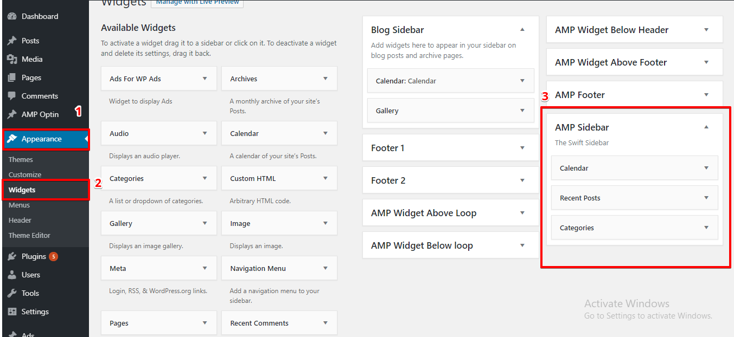734x337 pixels.
Task: Select the Posts pin icon in sidebar
Action: click(13, 40)
